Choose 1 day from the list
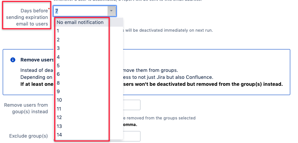 (x=88, y=31)
